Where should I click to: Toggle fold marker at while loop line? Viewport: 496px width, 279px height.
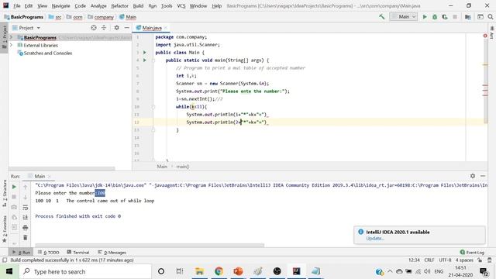click(153, 107)
